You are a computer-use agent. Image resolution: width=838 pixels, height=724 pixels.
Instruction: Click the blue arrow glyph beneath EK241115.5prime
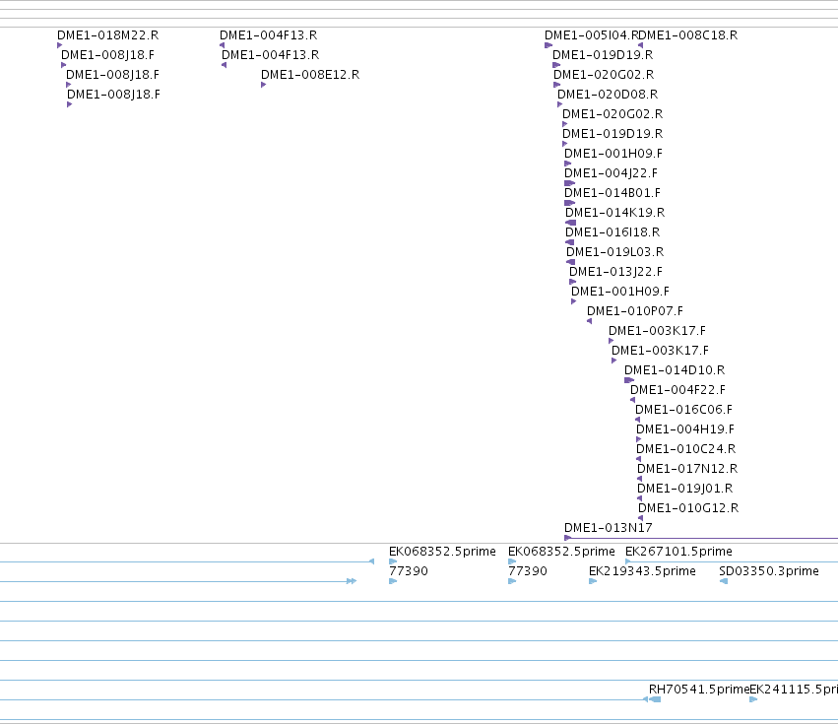pos(753,699)
